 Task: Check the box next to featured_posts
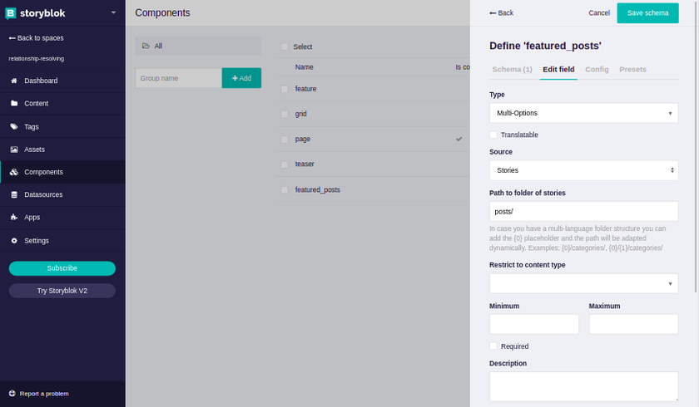285,190
